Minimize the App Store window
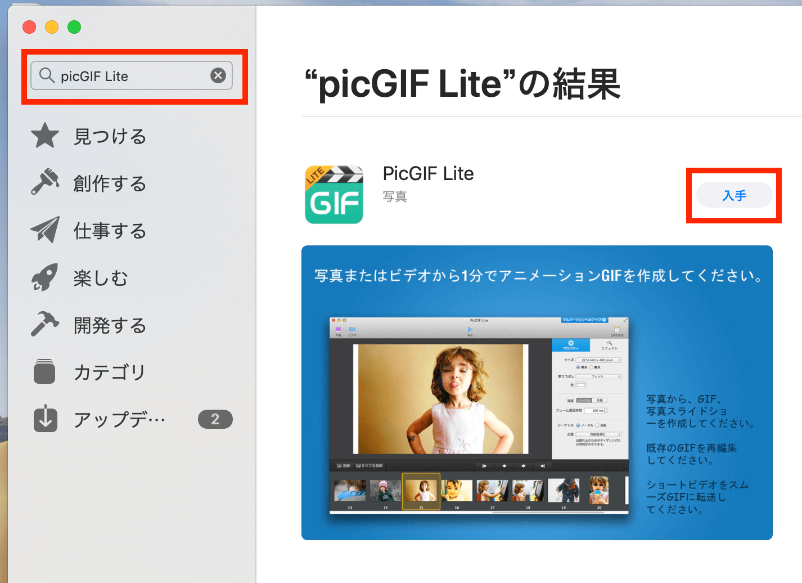 pyautogui.click(x=52, y=27)
